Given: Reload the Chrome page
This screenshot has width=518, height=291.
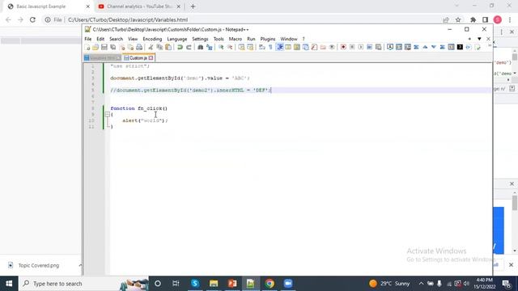Looking at the screenshot, I should (32, 19).
